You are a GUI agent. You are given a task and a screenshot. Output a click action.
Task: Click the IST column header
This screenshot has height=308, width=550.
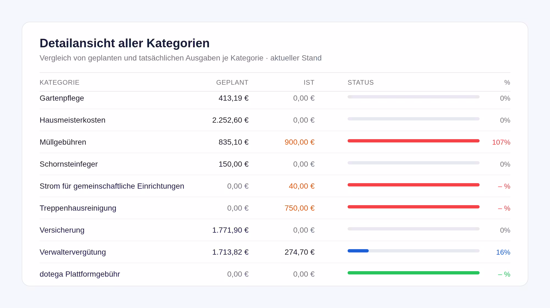click(309, 82)
